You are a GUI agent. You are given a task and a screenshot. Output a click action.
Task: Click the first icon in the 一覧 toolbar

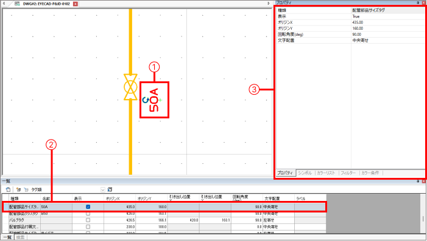click(x=8, y=189)
